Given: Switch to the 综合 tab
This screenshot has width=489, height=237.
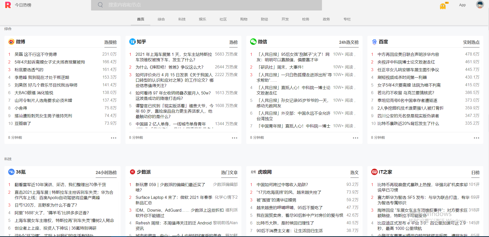Looking at the screenshot, I should coord(161,19).
